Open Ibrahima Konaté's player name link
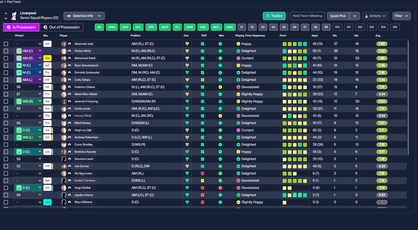 coord(85,152)
